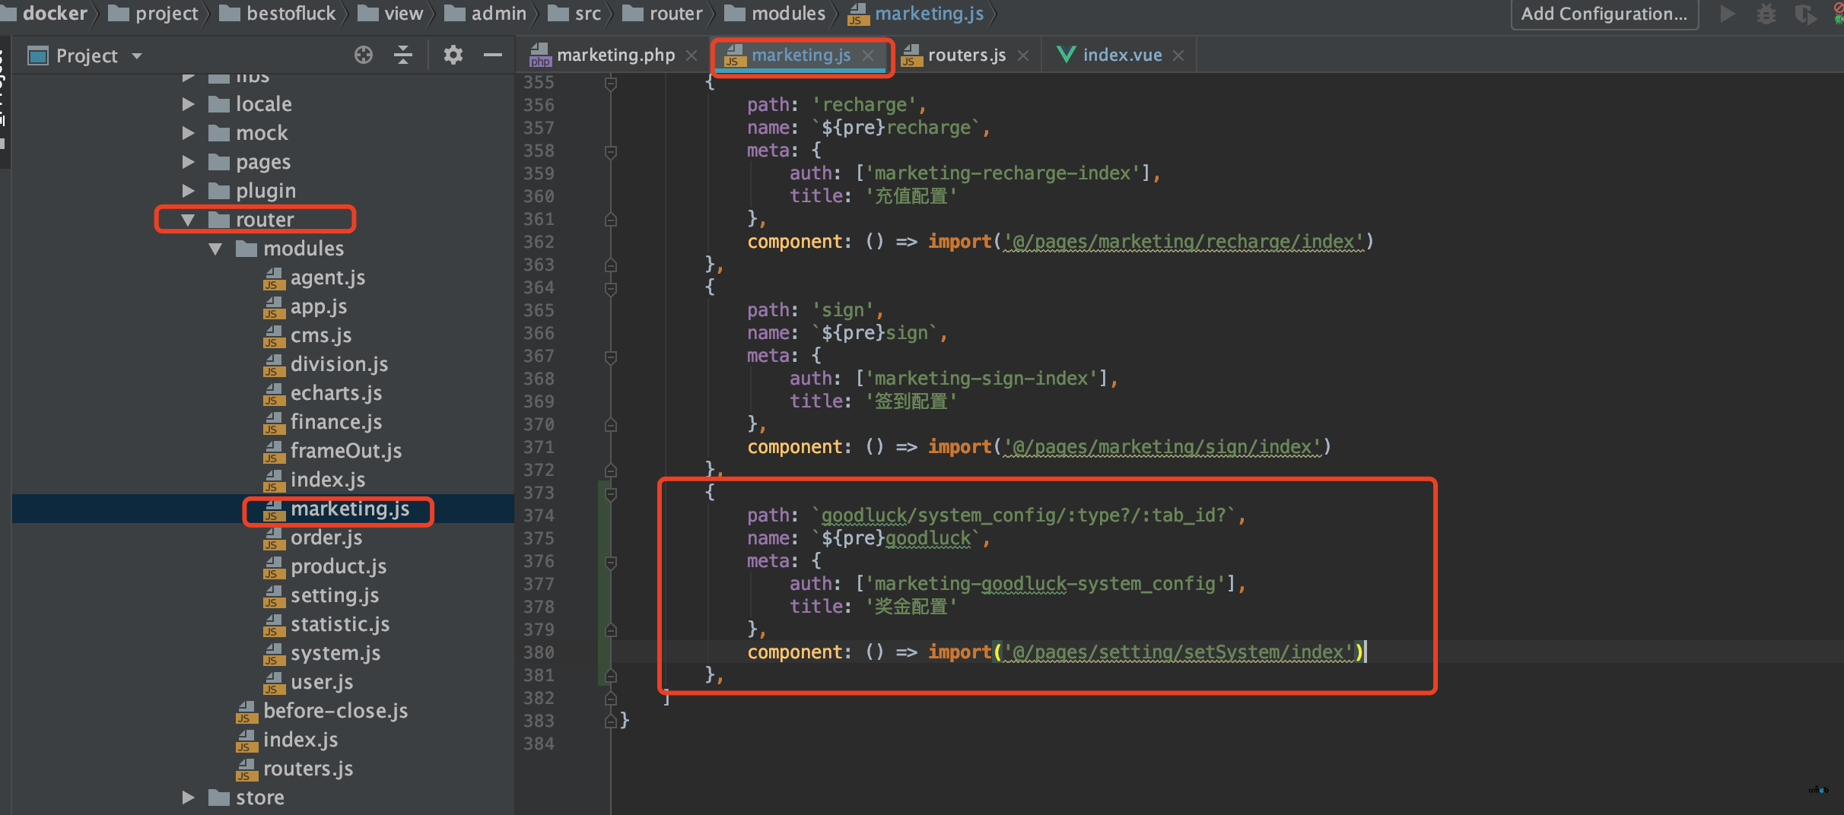The width and height of the screenshot is (1844, 815).
Task: Click setSystem index import path
Action: pyautogui.click(x=1178, y=652)
